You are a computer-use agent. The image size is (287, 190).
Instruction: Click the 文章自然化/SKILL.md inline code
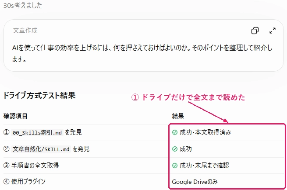(41, 149)
